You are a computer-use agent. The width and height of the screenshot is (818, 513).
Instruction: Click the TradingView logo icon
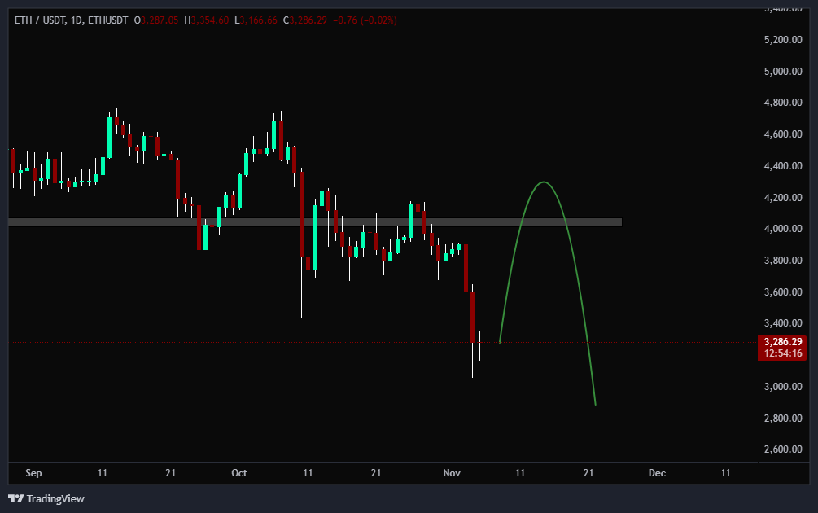[15, 498]
